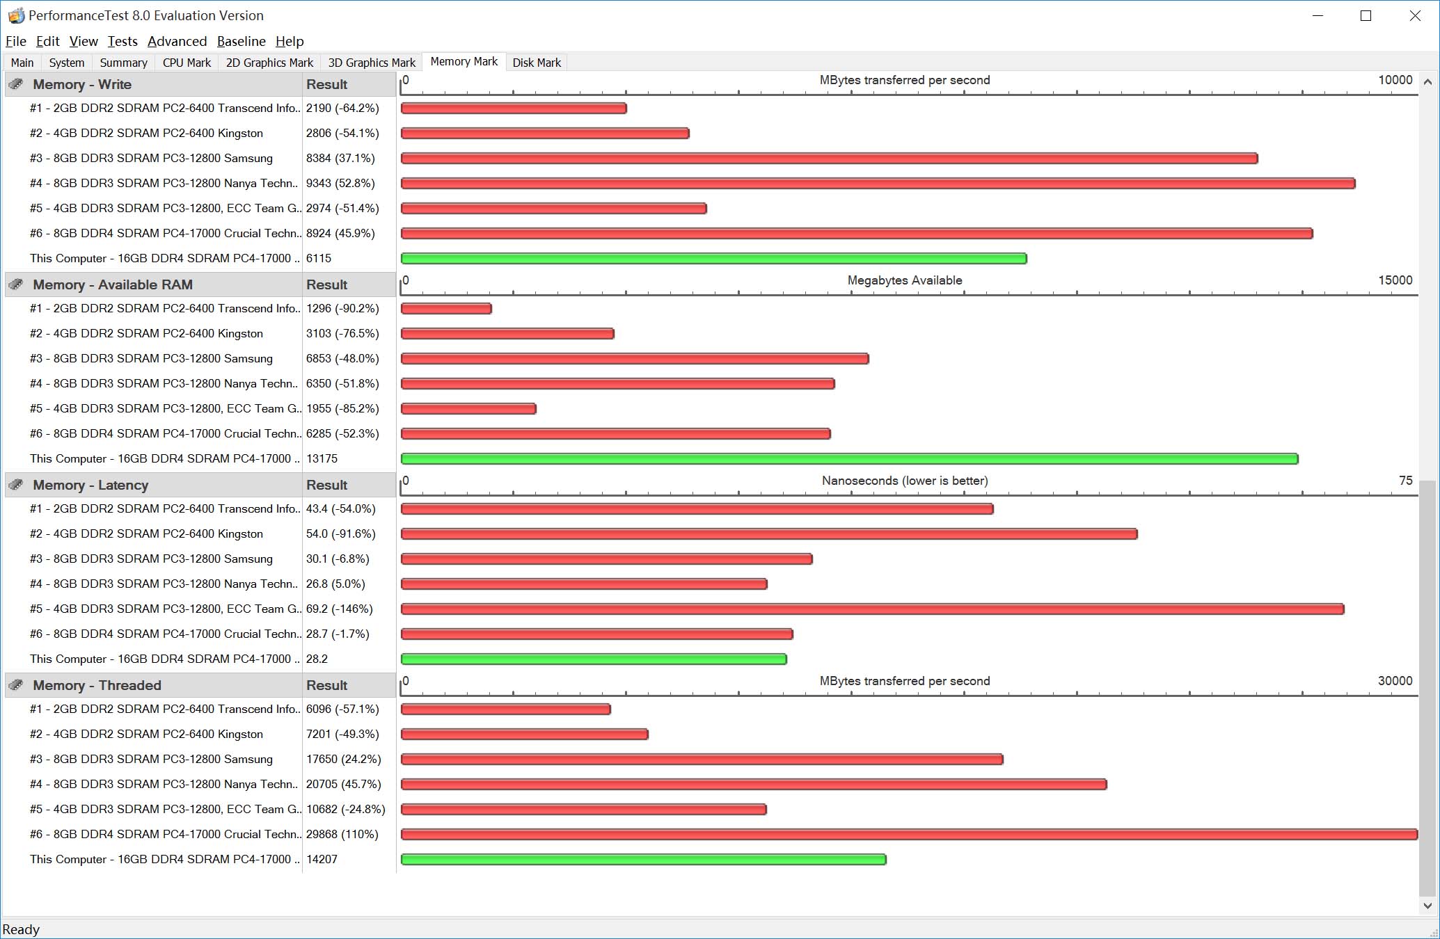
Task: Click the scrollbar up arrow
Action: pos(1427,82)
